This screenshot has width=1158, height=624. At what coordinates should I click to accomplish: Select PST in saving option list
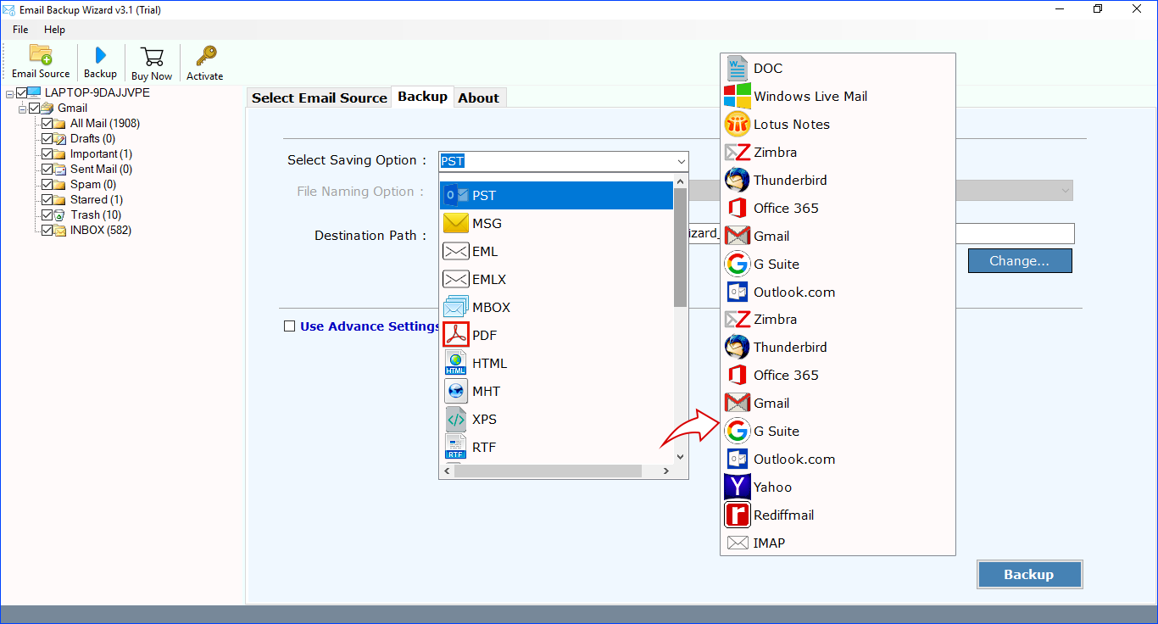pos(556,195)
